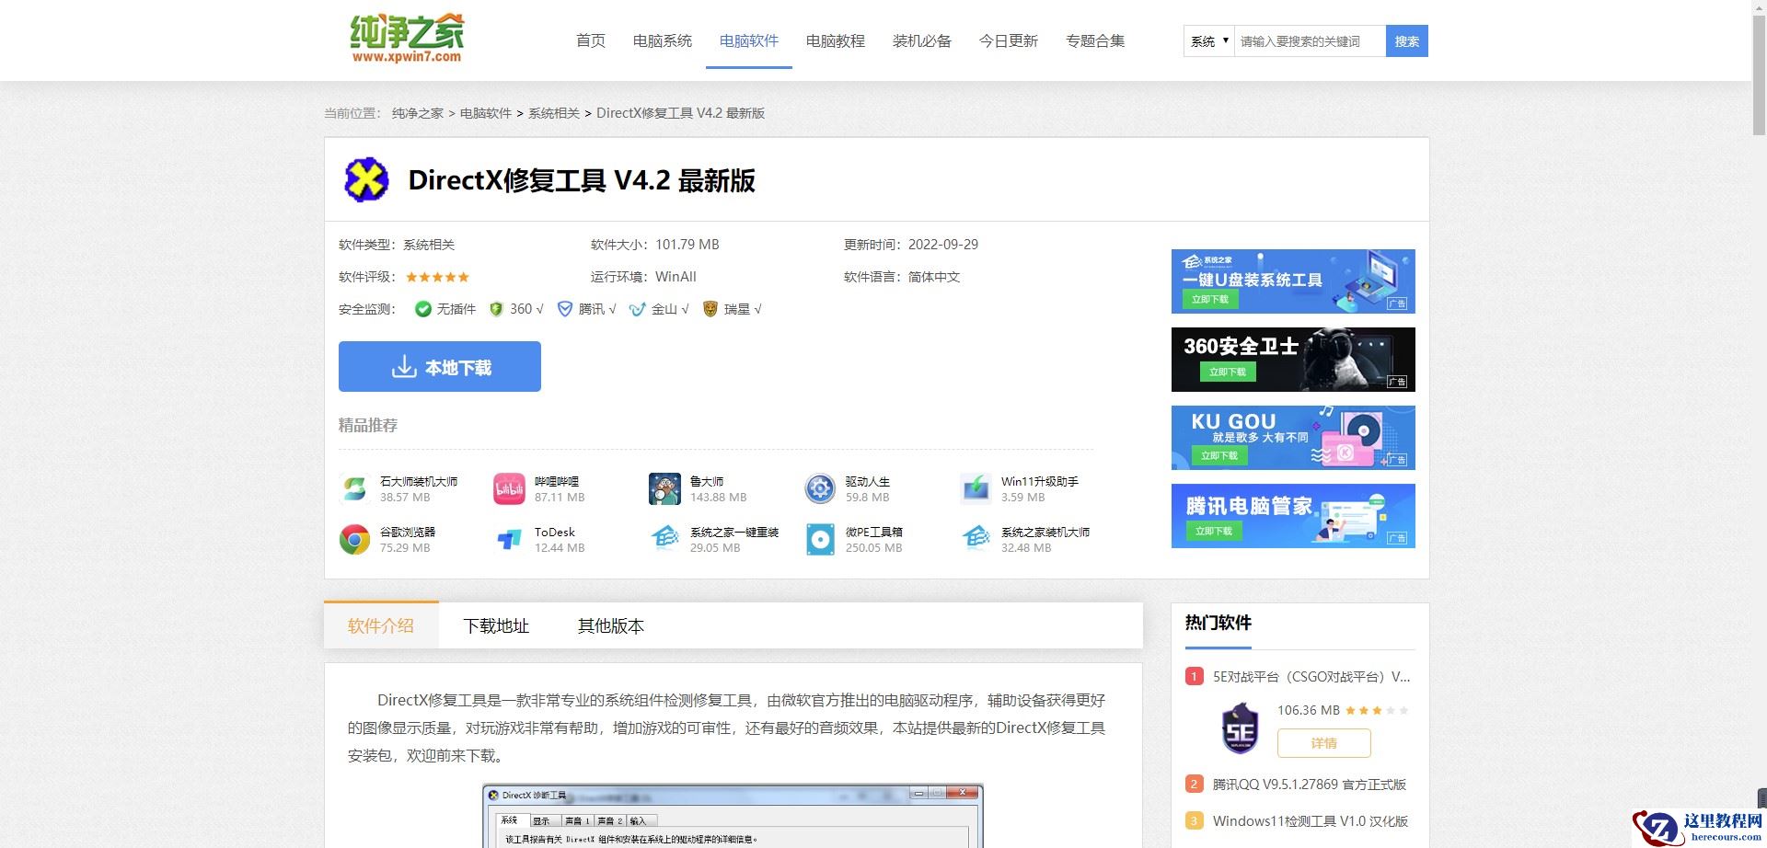Image resolution: width=1767 pixels, height=848 pixels.
Task: Open 系统相关 breadcrumb link
Action: [552, 112]
